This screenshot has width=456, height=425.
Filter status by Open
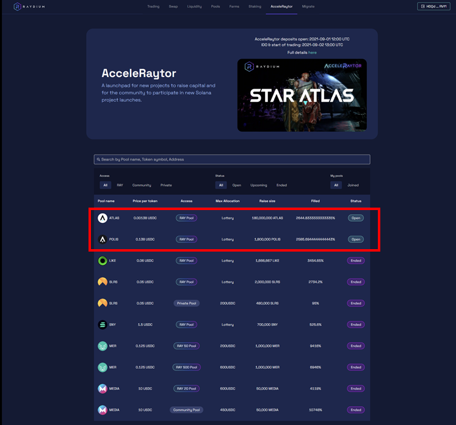(x=237, y=185)
